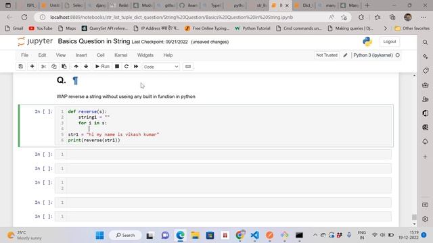Switch to the Dict browser tab
This screenshot has width=433, height=243.
(x=304, y=5)
